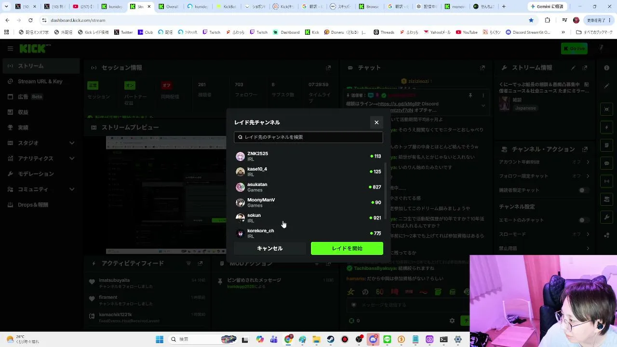Expand the pinned chat message chevron

[483, 106]
